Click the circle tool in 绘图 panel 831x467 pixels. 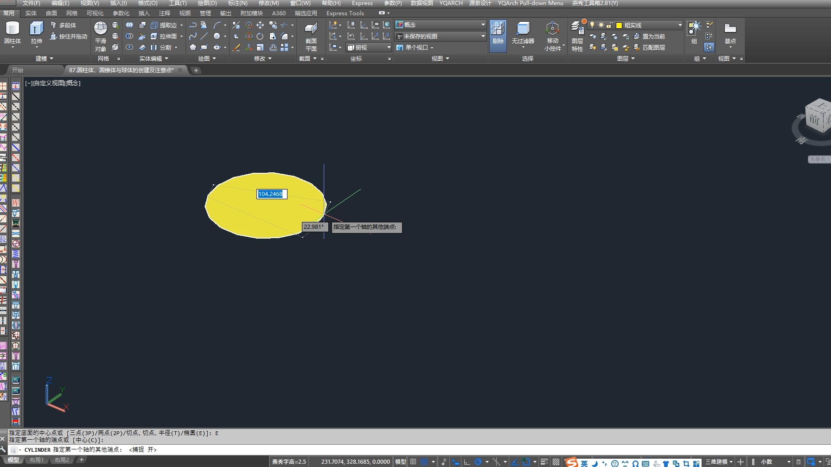(x=217, y=36)
